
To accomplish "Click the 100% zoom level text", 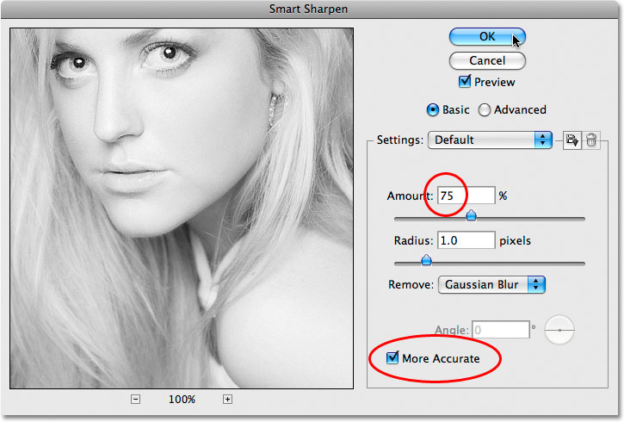I will pyautogui.click(x=182, y=400).
